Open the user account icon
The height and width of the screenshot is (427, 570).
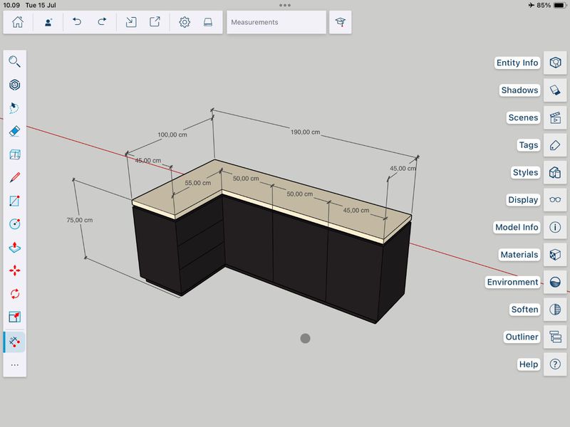coord(48,22)
